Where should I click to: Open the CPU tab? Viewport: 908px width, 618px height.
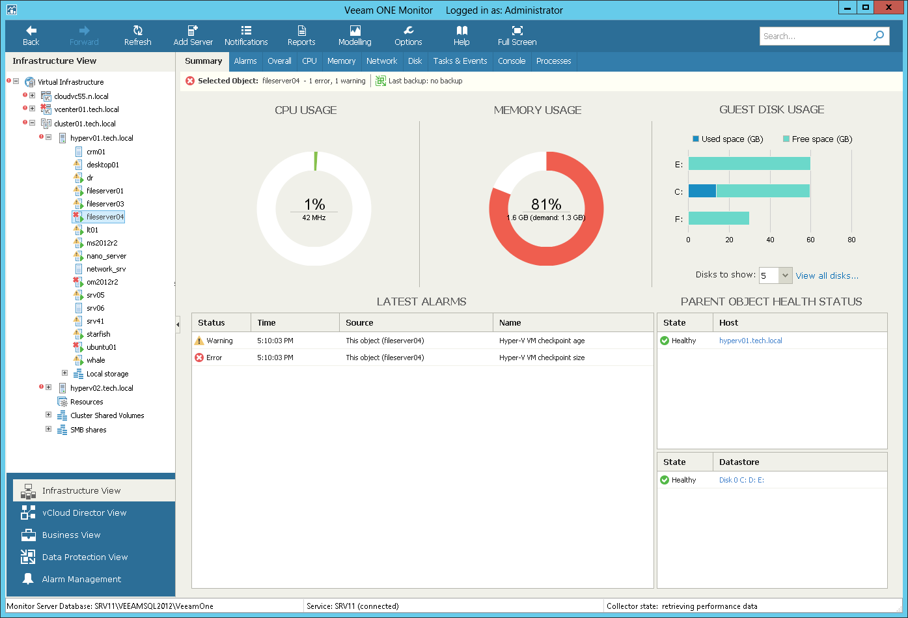[x=309, y=61]
